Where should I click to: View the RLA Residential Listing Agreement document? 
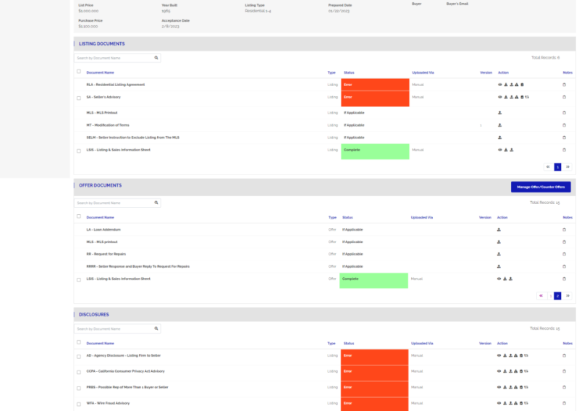pos(499,85)
